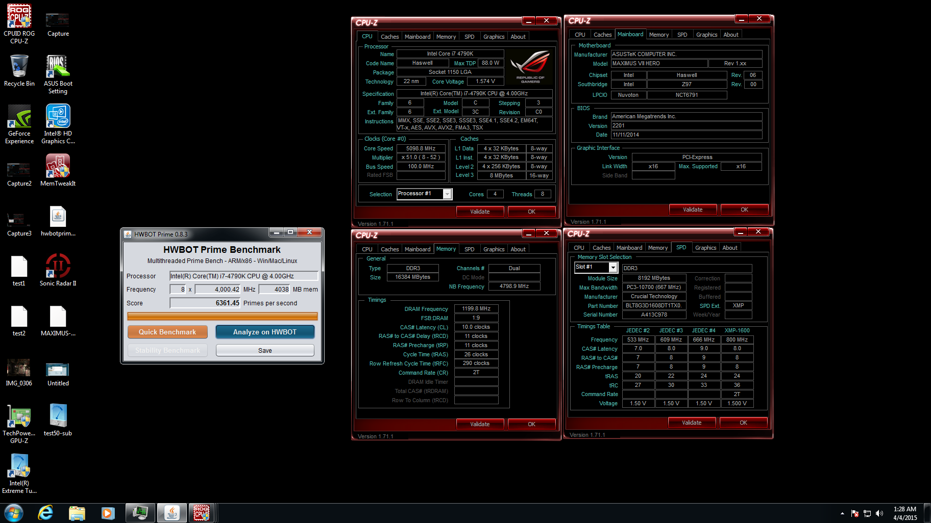Click the orange benchmark progress bar
Viewport: 931px width, 523px height.
tap(223, 317)
